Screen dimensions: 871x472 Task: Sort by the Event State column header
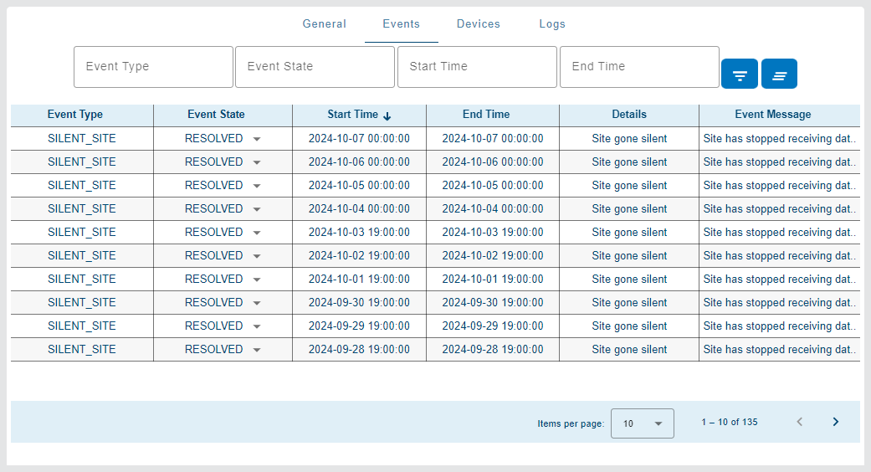[216, 115]
